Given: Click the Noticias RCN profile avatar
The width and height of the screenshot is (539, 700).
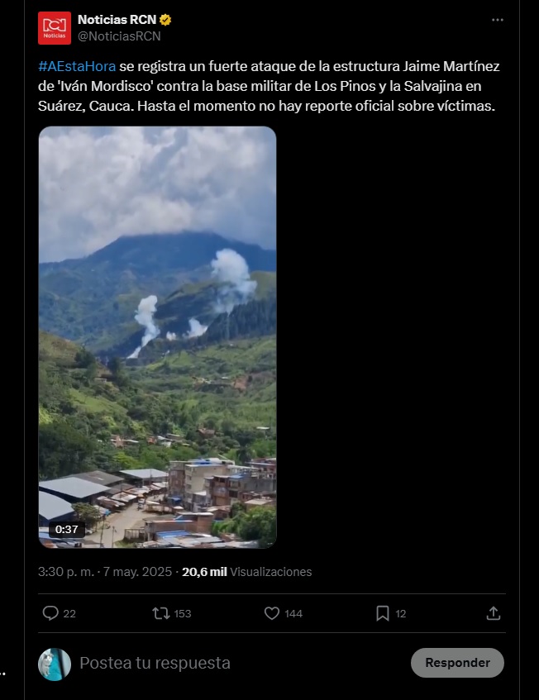Looking at the screenshot, I should pos(55,28).
